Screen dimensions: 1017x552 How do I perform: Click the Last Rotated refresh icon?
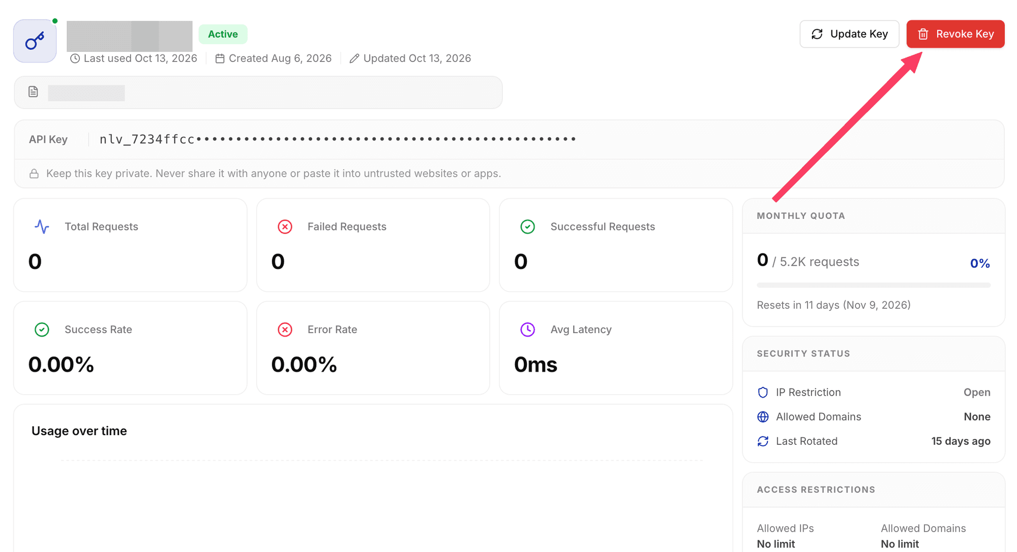[x=763, y=441]
